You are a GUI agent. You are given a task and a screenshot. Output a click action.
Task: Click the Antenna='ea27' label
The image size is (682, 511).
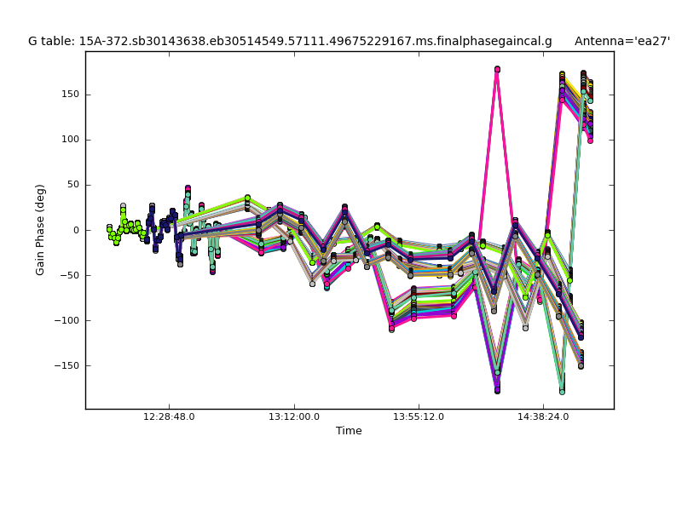621,41
